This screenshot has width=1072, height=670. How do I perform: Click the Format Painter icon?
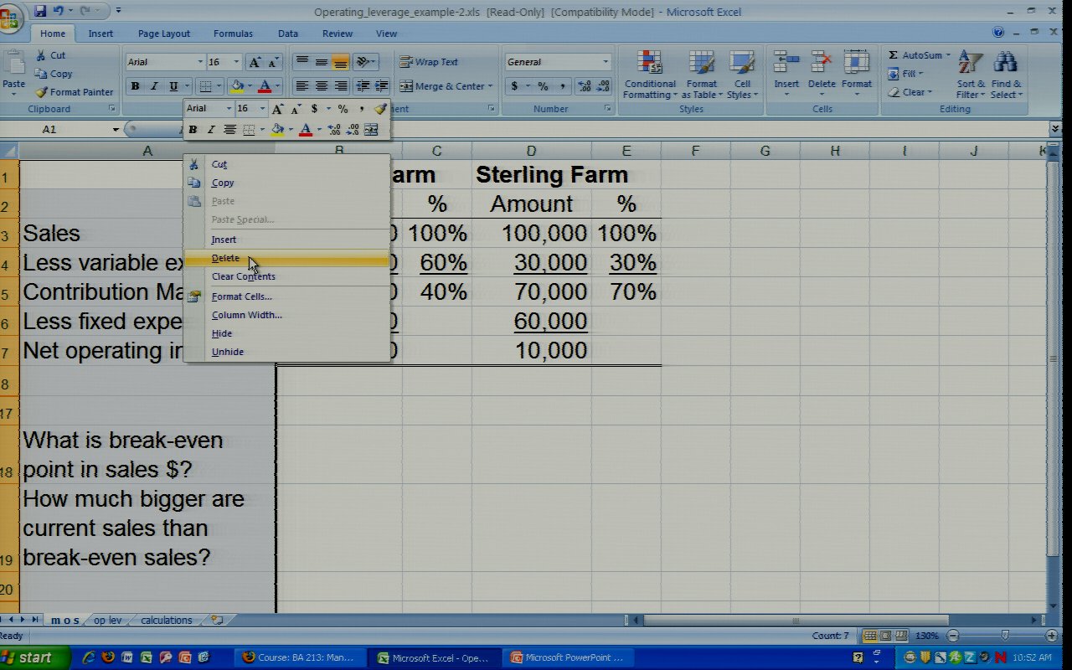pos(42,92)
